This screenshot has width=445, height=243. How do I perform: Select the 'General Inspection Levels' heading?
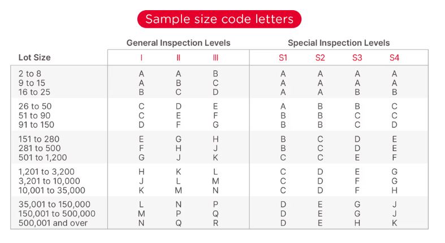[178, 43]
